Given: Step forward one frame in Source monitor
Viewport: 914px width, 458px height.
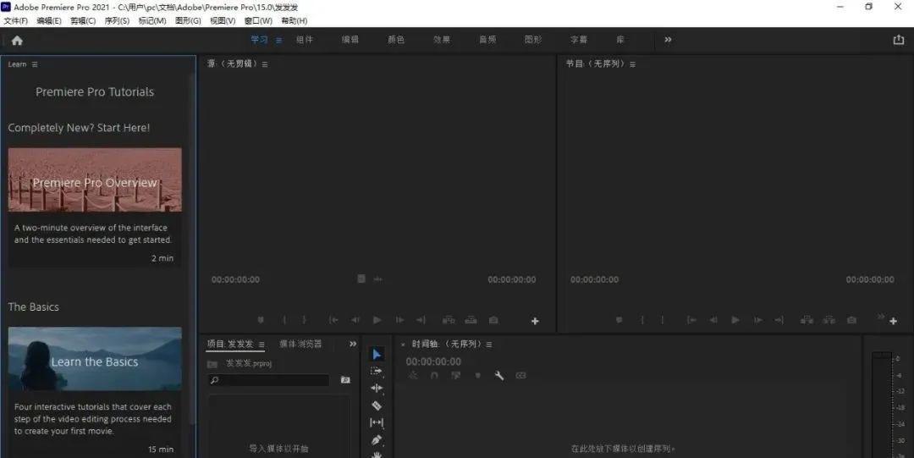Looking at the screenshot, I should 399,320.
